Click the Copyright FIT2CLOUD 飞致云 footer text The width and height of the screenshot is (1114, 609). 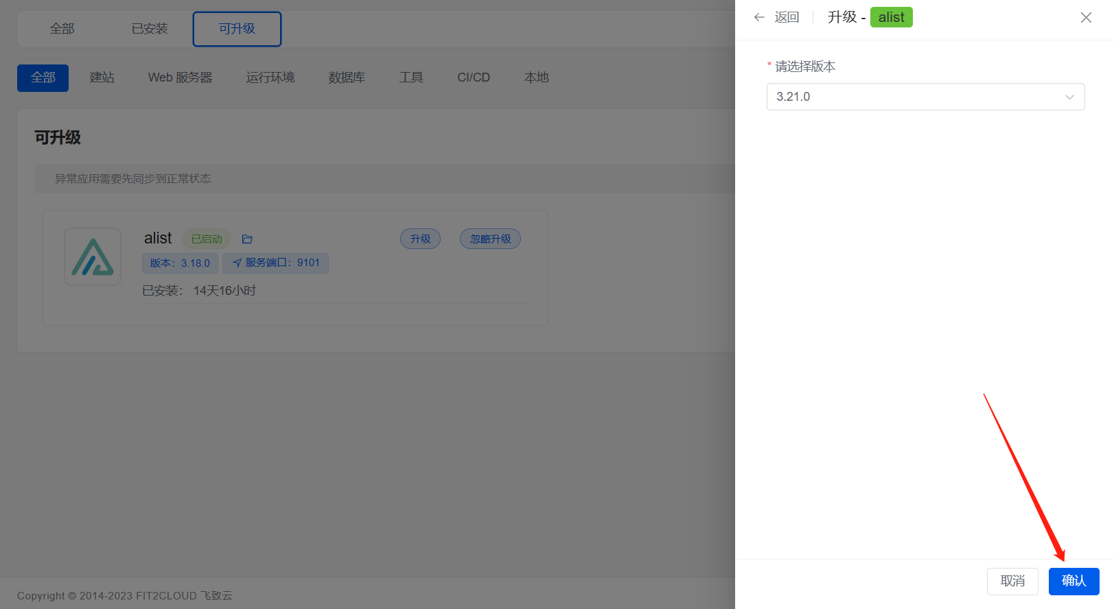125,595
